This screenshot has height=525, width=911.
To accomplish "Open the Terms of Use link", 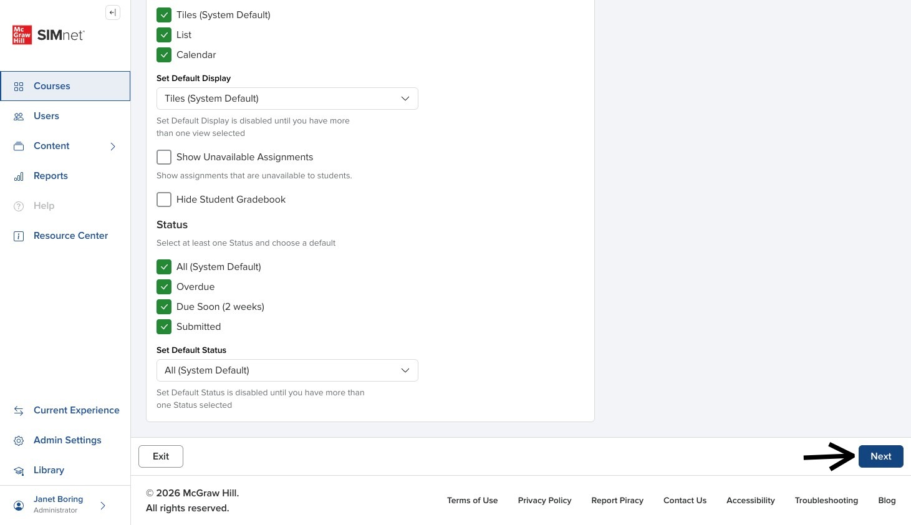I will tap(472, 500).
